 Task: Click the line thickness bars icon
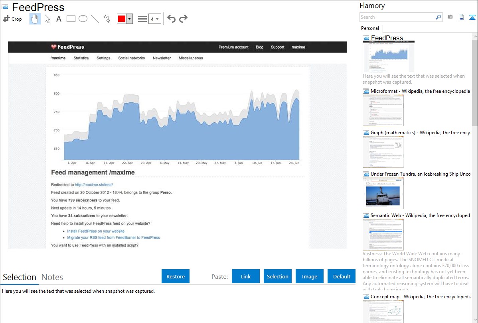click(x=142, y=19)
